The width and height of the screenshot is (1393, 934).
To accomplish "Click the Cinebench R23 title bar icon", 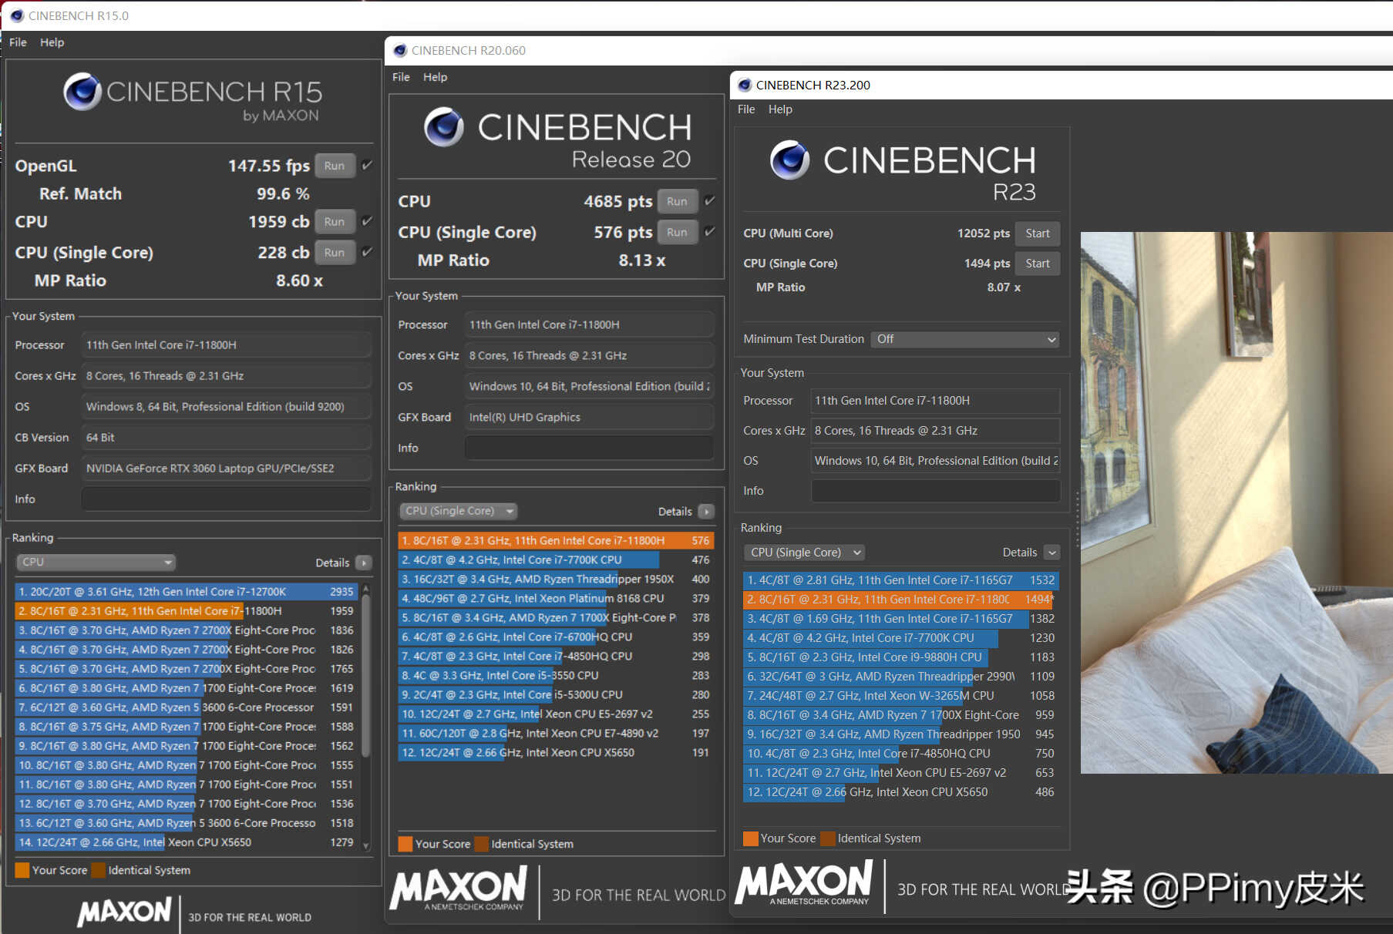I will click(745, 85).
